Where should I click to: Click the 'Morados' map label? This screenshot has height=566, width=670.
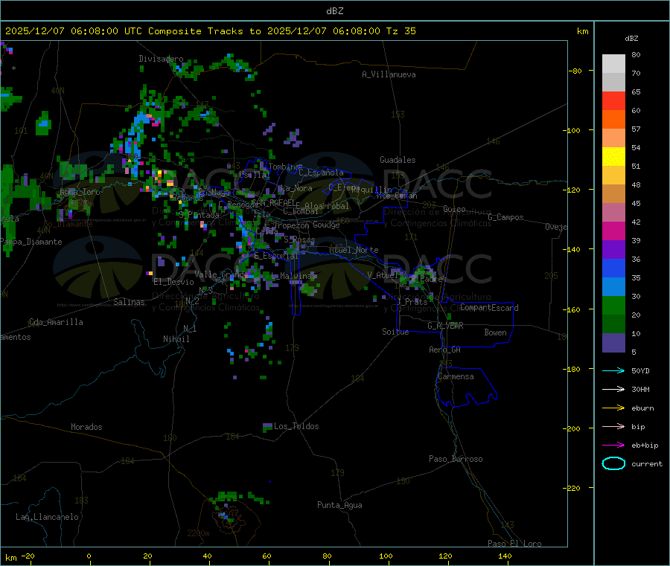point(86,427)
